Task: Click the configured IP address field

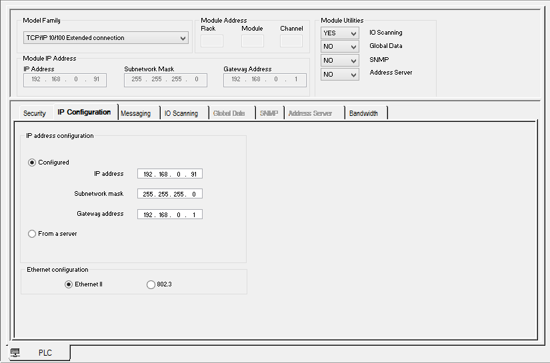Action: click(x=170, y=174)
